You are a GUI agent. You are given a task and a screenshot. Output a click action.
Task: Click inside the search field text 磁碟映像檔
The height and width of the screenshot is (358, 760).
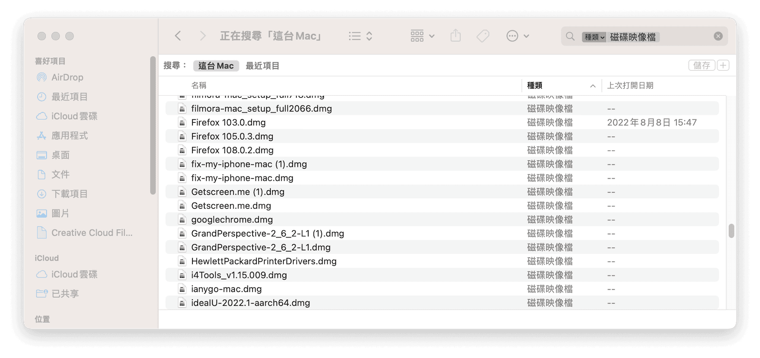pyautogui.click(x=633, y=37)
